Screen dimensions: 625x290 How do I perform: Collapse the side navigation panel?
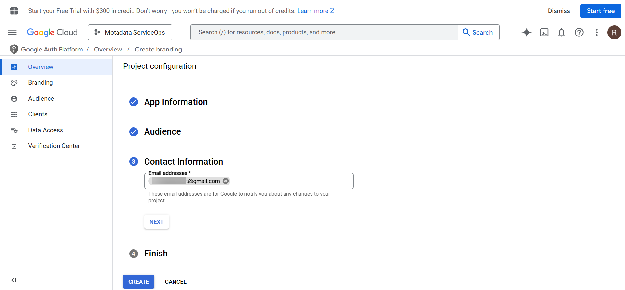(x=14, y=280)
